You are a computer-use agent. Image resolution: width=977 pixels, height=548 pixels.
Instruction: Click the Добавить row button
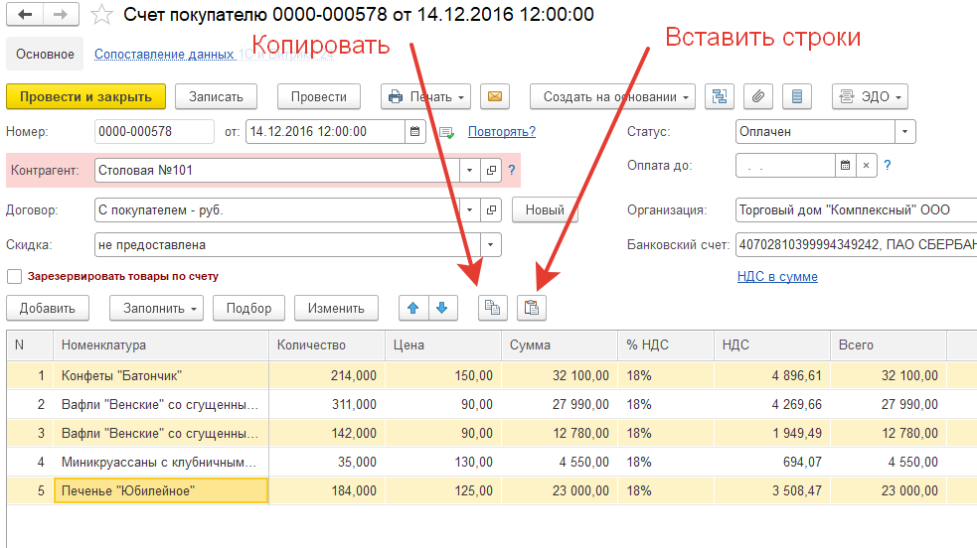click(x=48, y=308)
